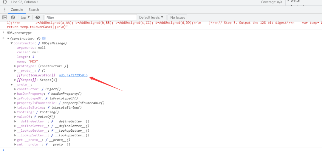Clear the console with the ban icon
Screen dimensions: 322x154
(x=13, y=18)
